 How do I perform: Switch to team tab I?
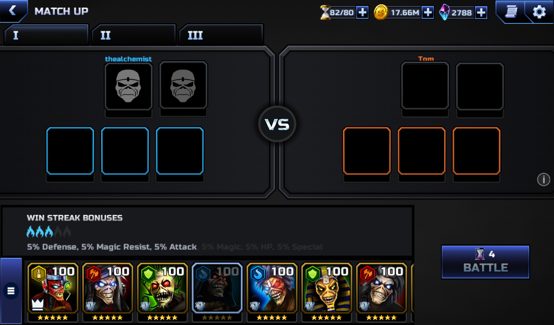46,35
